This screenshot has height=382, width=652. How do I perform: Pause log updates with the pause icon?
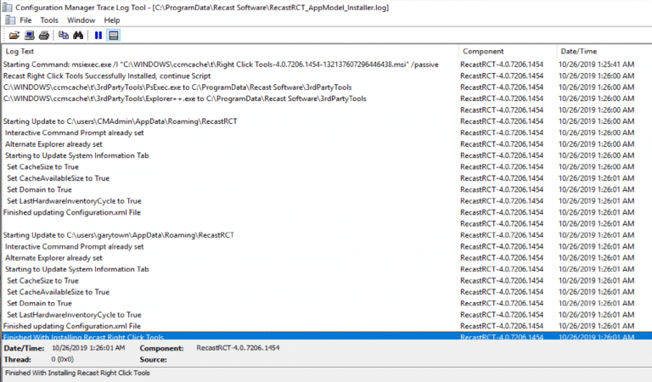[x=98, y=35]
